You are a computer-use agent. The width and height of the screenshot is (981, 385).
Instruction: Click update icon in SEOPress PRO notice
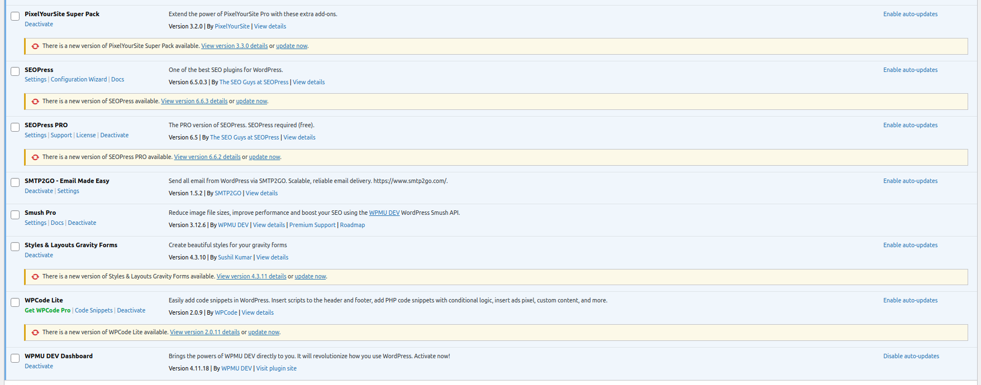point(35,157)
